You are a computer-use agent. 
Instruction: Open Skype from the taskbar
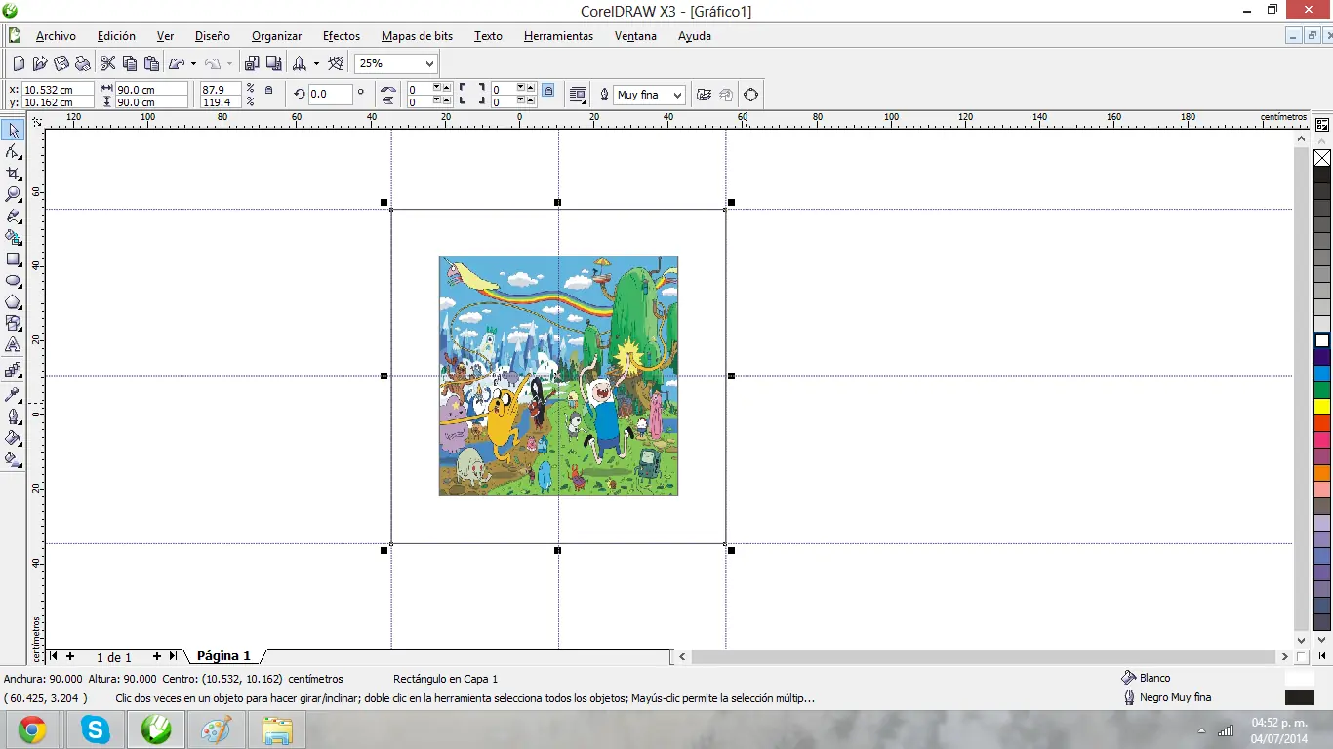pyautogui.click(x=95, y=729)
